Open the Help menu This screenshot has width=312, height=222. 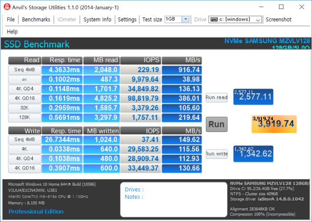pos(12,32)
